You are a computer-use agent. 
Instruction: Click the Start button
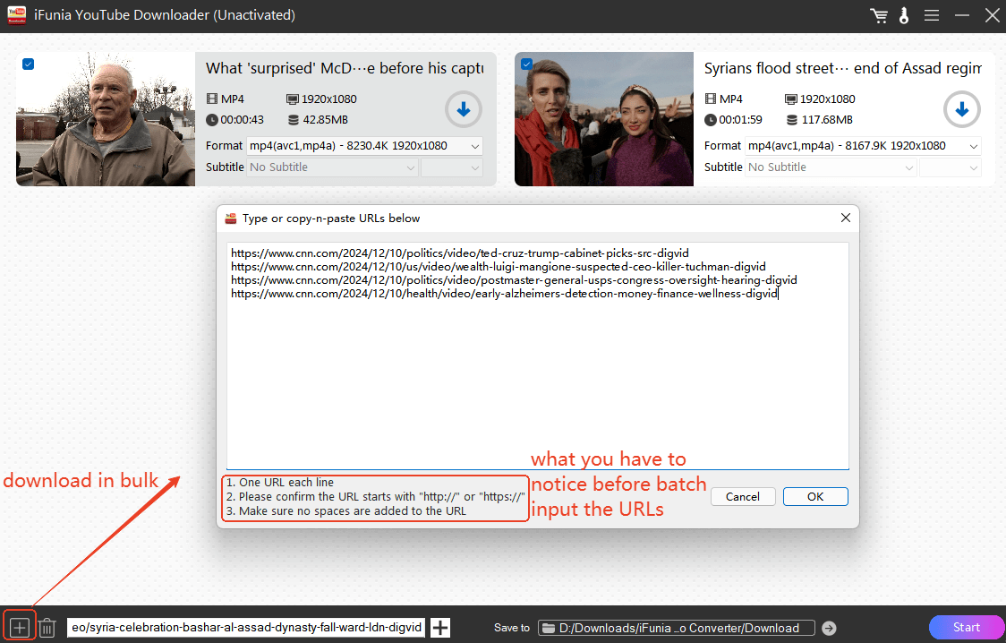click(x=967, y=627)
